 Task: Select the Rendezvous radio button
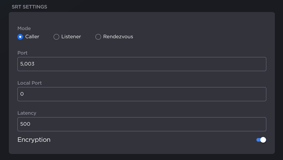[x=98, y=37]
